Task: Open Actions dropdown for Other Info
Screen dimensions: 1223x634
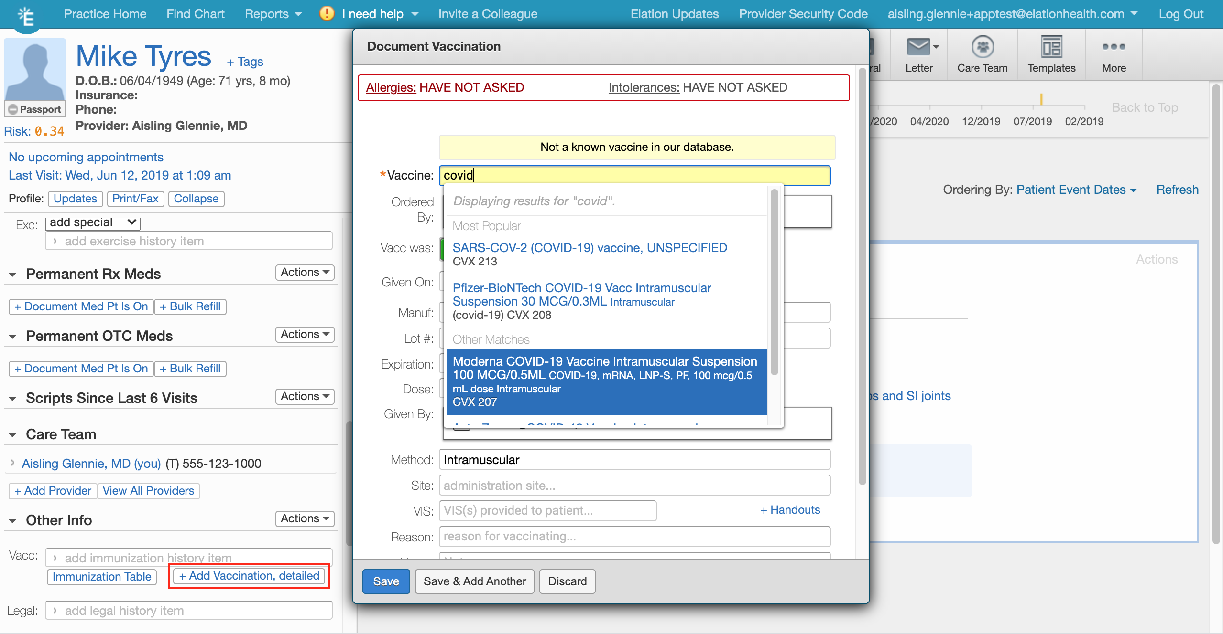Action: (x=305, y=518)
